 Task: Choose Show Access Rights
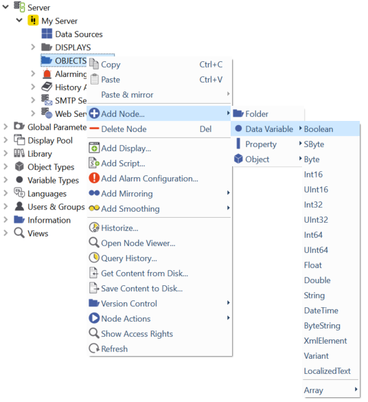pyautogui.click(x=159, y=334)
